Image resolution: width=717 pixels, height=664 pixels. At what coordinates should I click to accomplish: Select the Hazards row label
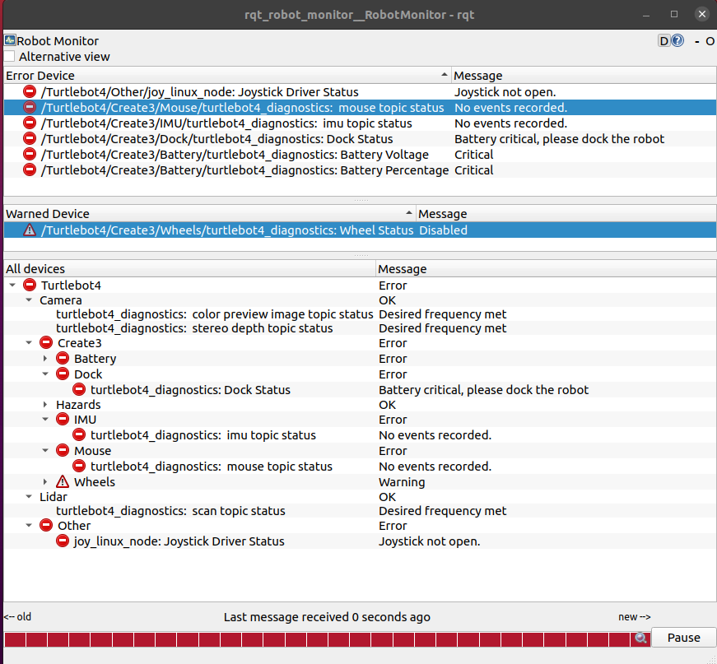point(78,405)
